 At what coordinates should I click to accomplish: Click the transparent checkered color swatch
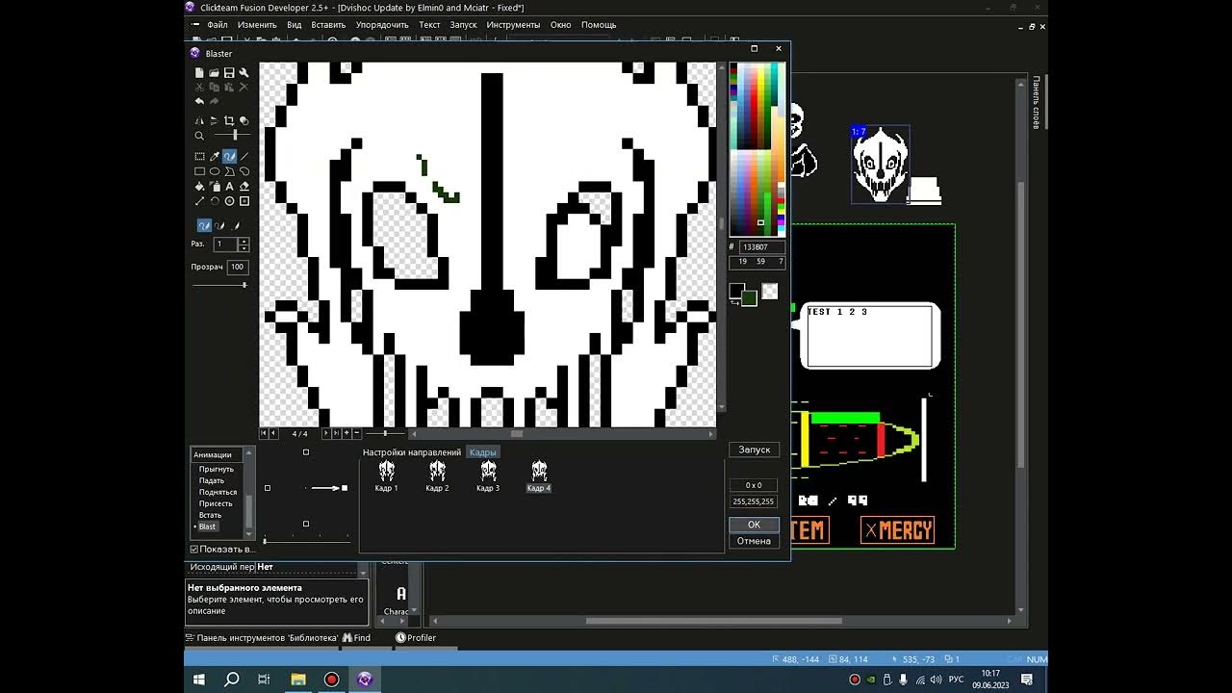pyautogui.click(x=770, y=291)
